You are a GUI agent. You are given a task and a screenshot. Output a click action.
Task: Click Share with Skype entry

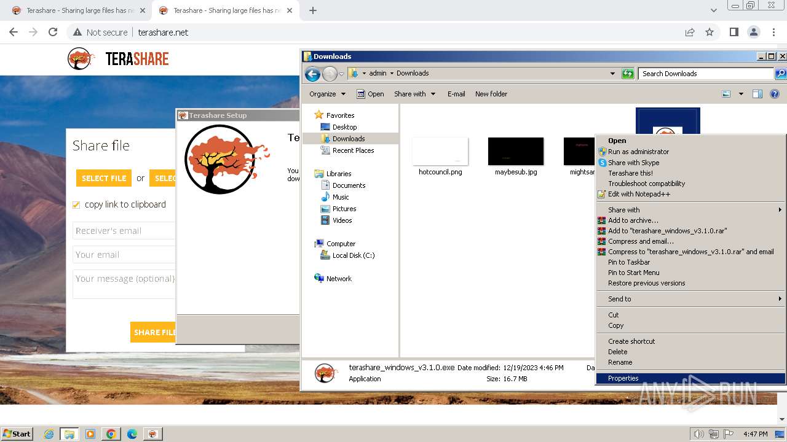691,163
